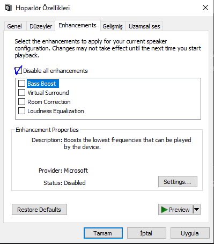Enable the Bass Boost checkbox

[x=21, y=83]
